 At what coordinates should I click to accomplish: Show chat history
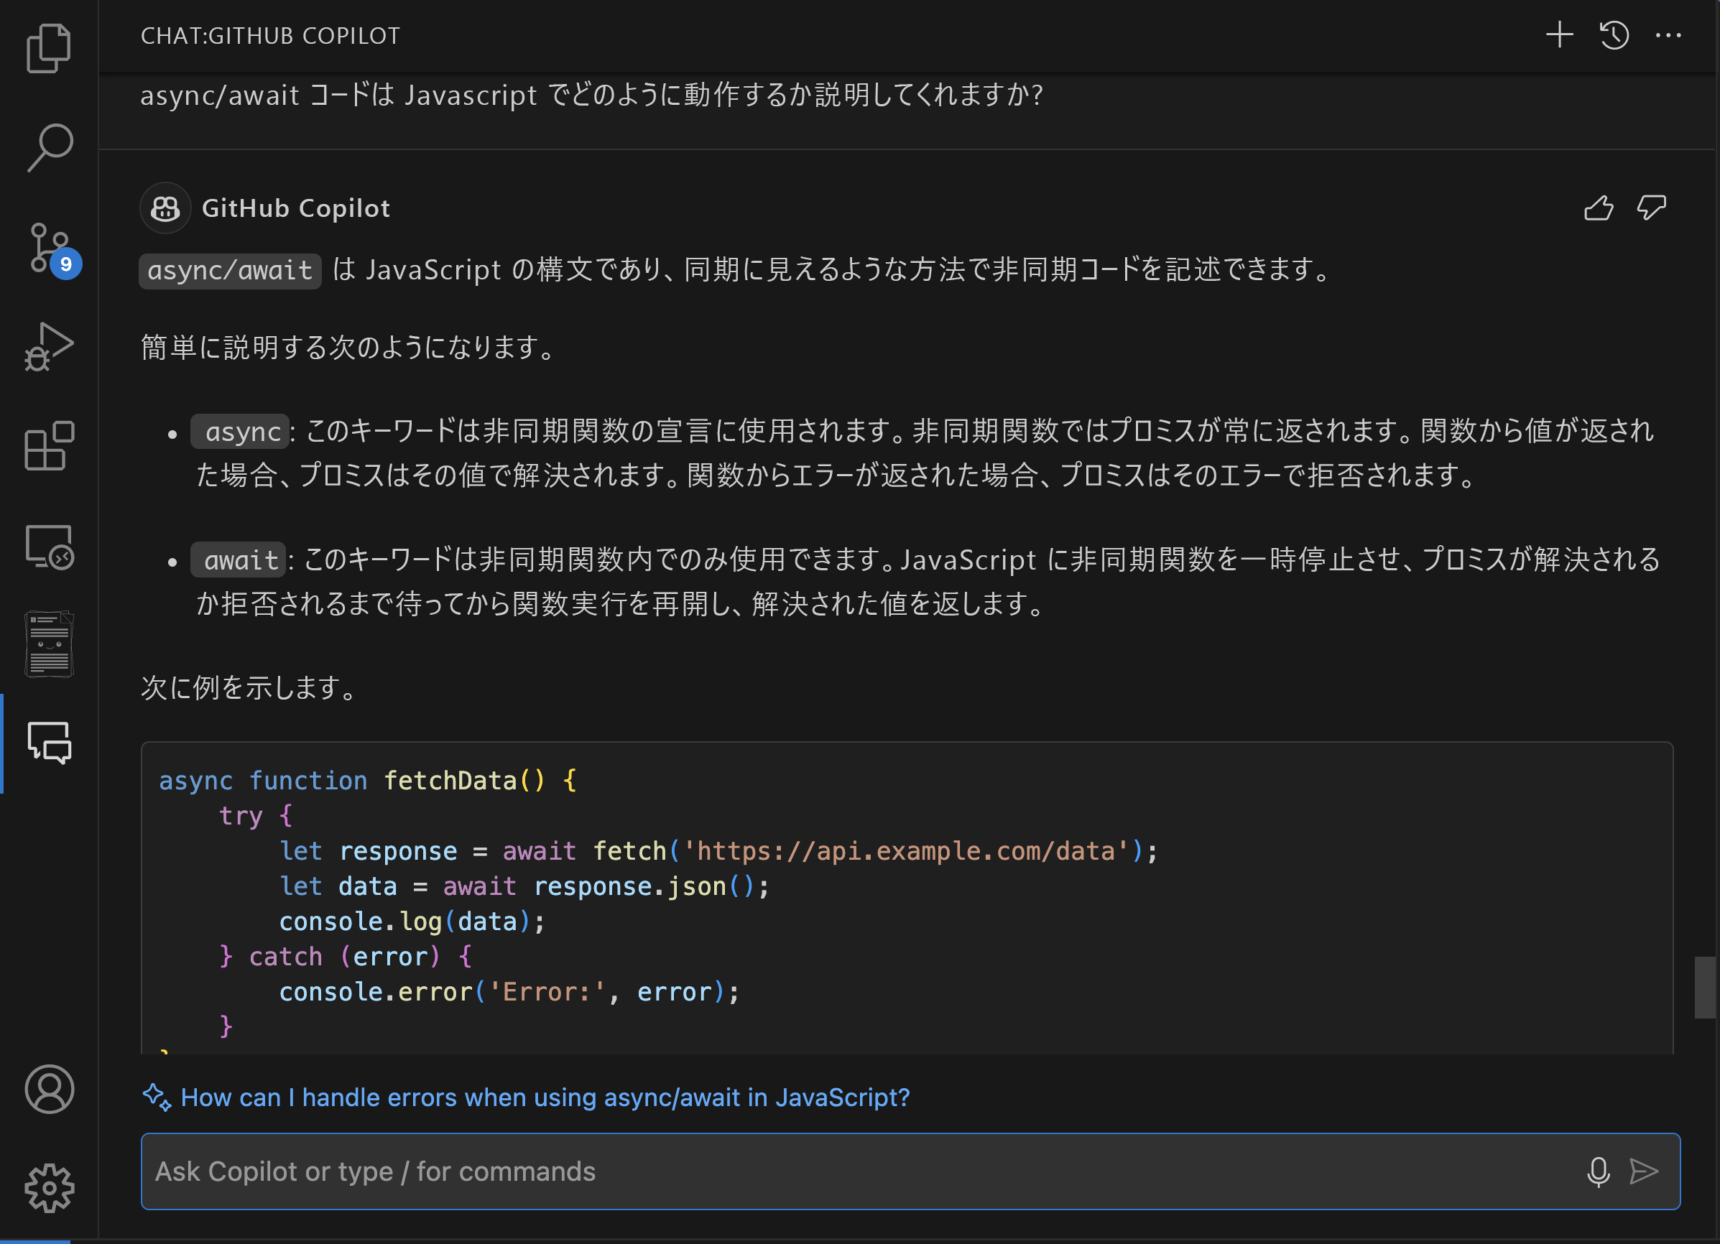coord(1614,35)
